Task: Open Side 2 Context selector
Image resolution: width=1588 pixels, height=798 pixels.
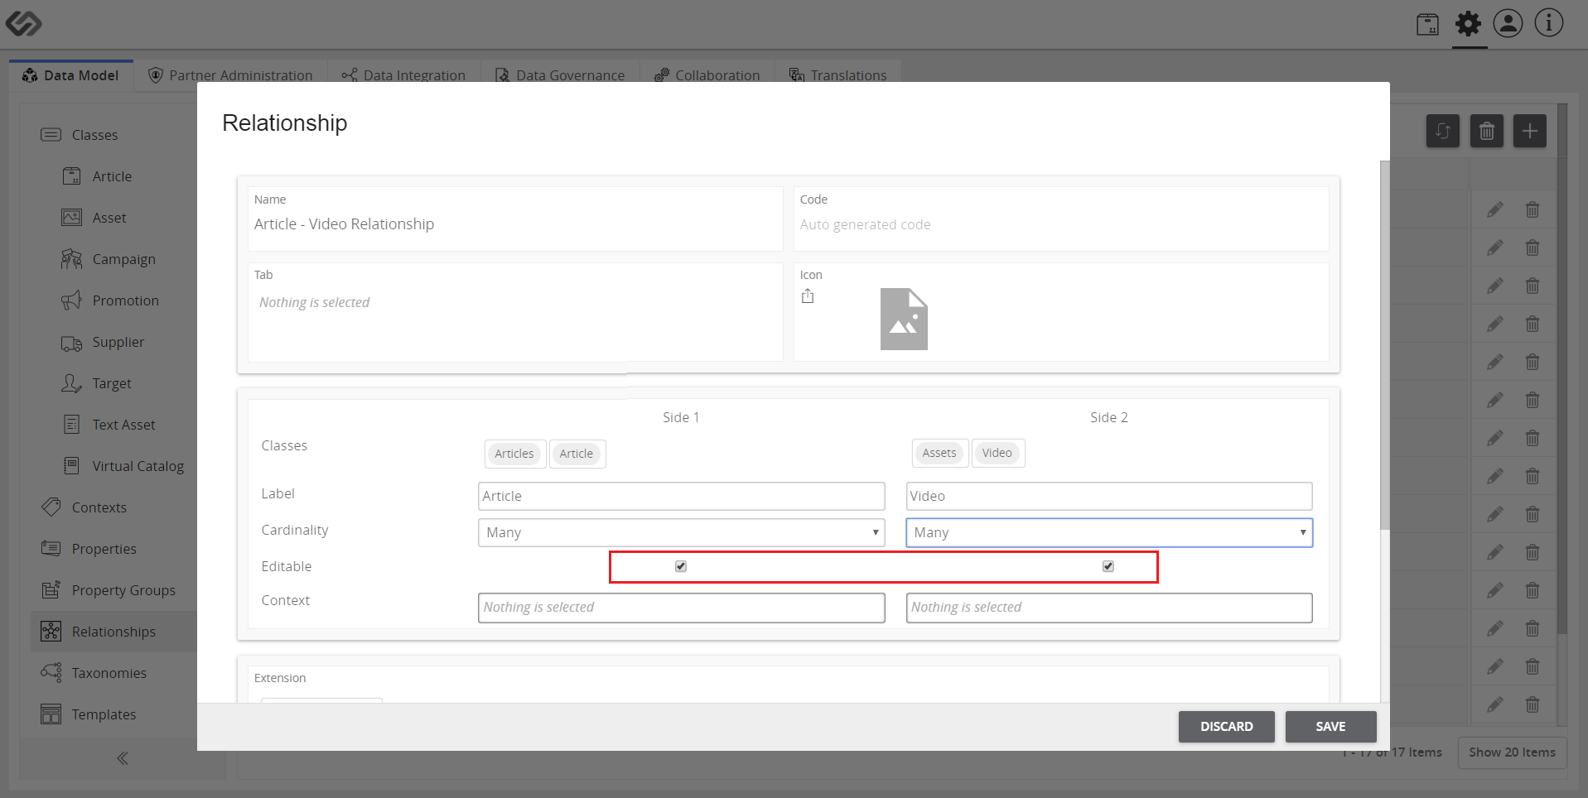Action: pos(1109,608)
